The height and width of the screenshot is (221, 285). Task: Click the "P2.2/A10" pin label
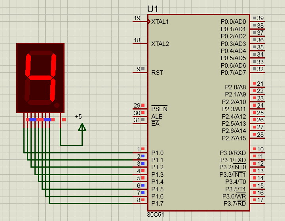[234, 102]
